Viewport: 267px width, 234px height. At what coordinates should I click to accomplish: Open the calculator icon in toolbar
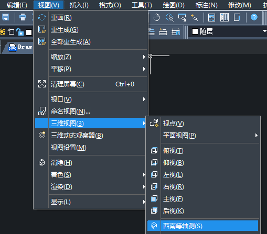(x=211, y=17)
